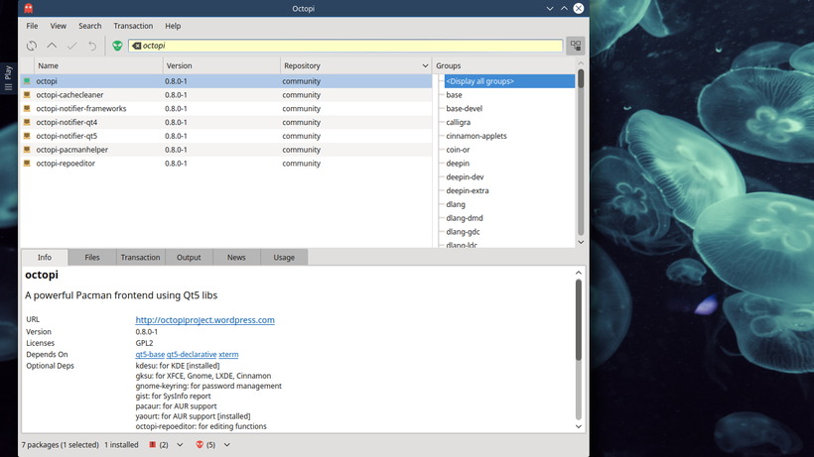Screen dimensions: 814x457
Task: Select octopi-repoeditor package name
Action: click(66, 164)
